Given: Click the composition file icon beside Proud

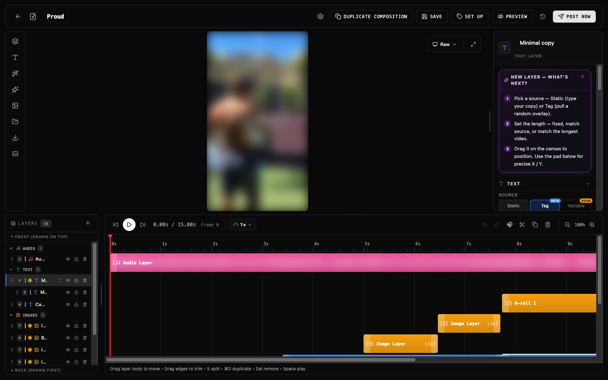Looking at the screenshot, I should [33, 16].
